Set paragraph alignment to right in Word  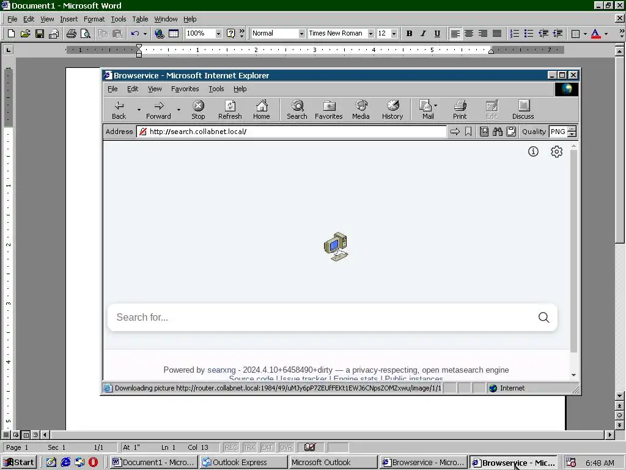tap(483, 34)
